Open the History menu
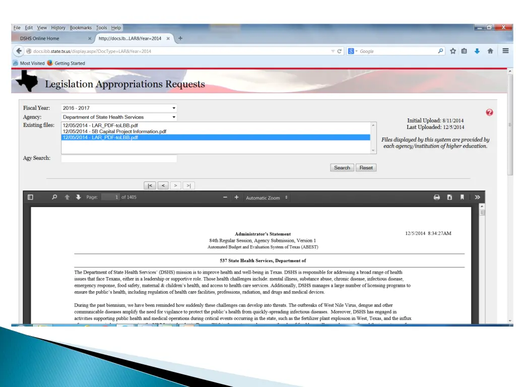516x387 pixels. (x=58, y=28)
